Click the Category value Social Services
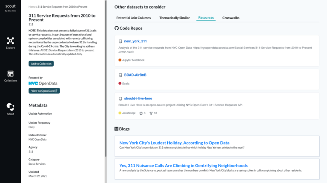This screenshot has height=183, width=327. pyautogui.click(x=37, y=164)
